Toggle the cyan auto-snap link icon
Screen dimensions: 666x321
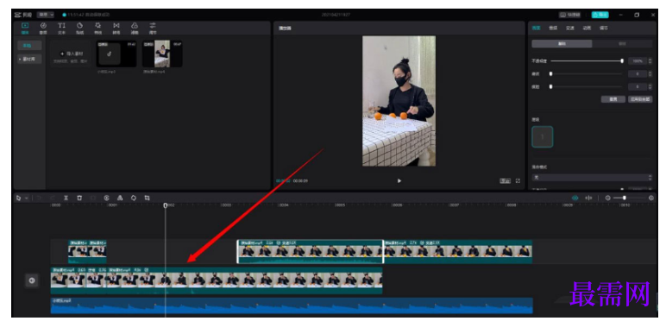pyautogui.click(x=575, y=198)
